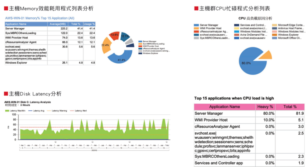Click the red square beside 主機群CPU忙碌程式分析列表 heading
This screenshot has height=167, width=306.
click(x=196, y=8)
